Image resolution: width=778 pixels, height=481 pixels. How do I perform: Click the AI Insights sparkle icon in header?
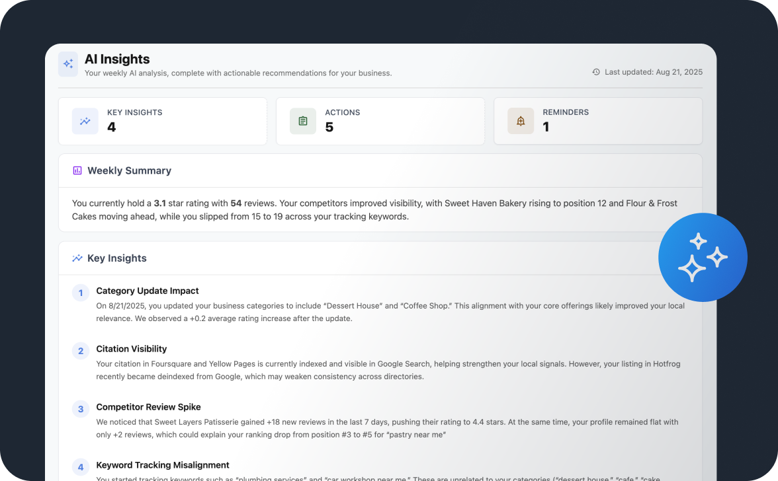click(x=68, y=64)
